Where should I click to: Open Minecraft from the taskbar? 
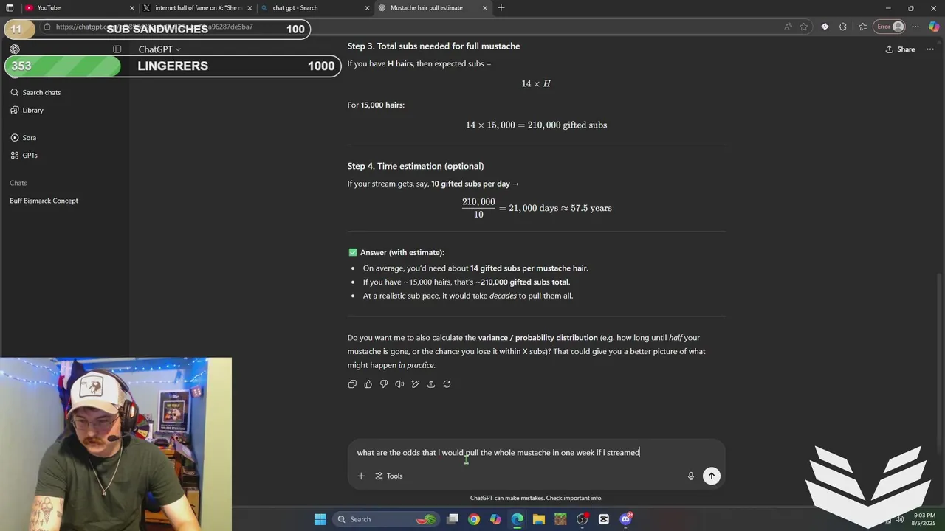[x=560, y=519]
